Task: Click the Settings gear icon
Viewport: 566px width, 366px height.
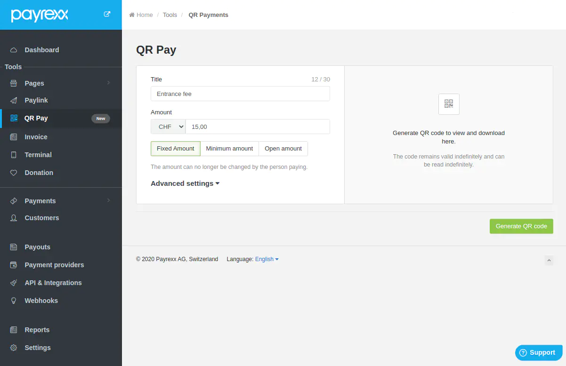Action: (14, 348)
